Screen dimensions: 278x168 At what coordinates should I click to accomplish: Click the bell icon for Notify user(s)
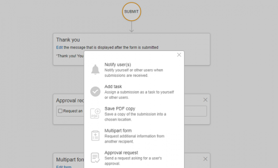(95, 69)
